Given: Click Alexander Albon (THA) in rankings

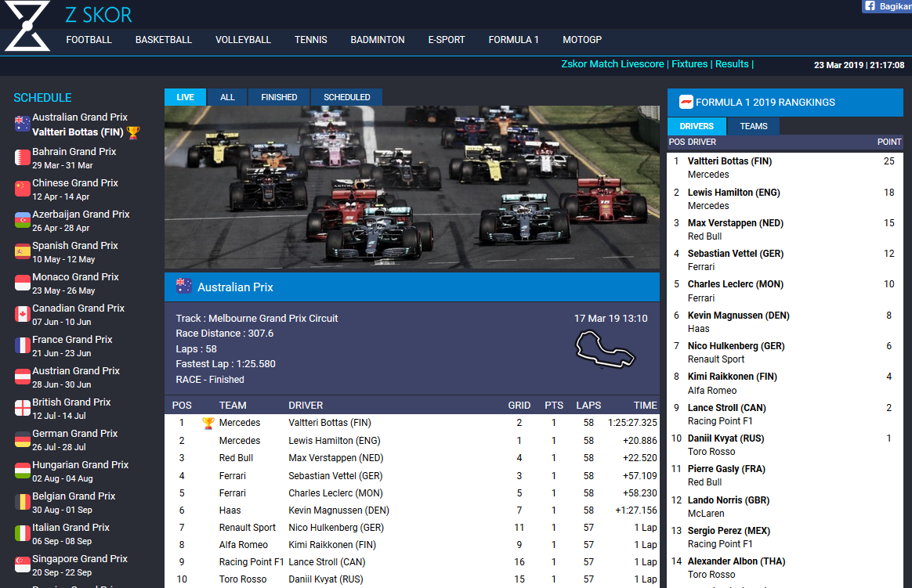Looking at the screenshot, I should tap(736, 561).
